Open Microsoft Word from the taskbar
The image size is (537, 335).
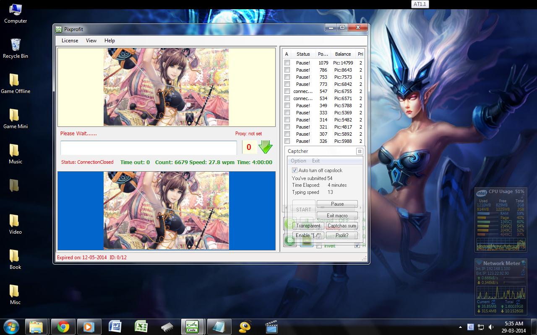[x=115, y=327]
